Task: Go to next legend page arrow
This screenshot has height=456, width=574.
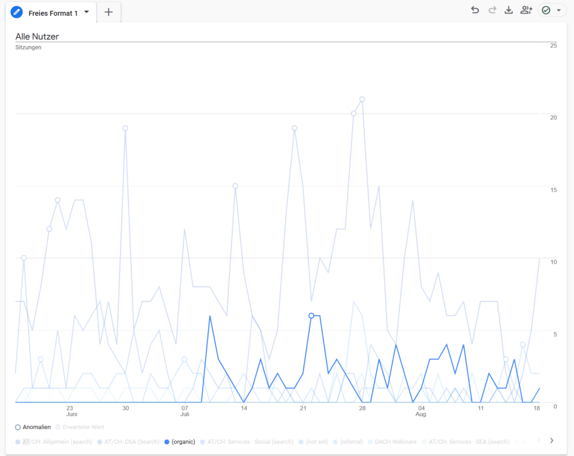Action: pos(552,440)
